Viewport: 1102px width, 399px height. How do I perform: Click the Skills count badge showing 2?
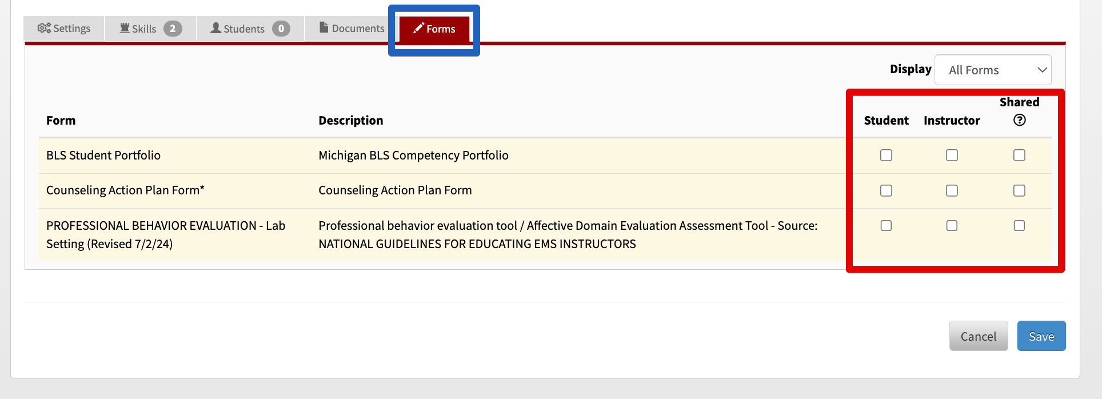click(173, 29)
